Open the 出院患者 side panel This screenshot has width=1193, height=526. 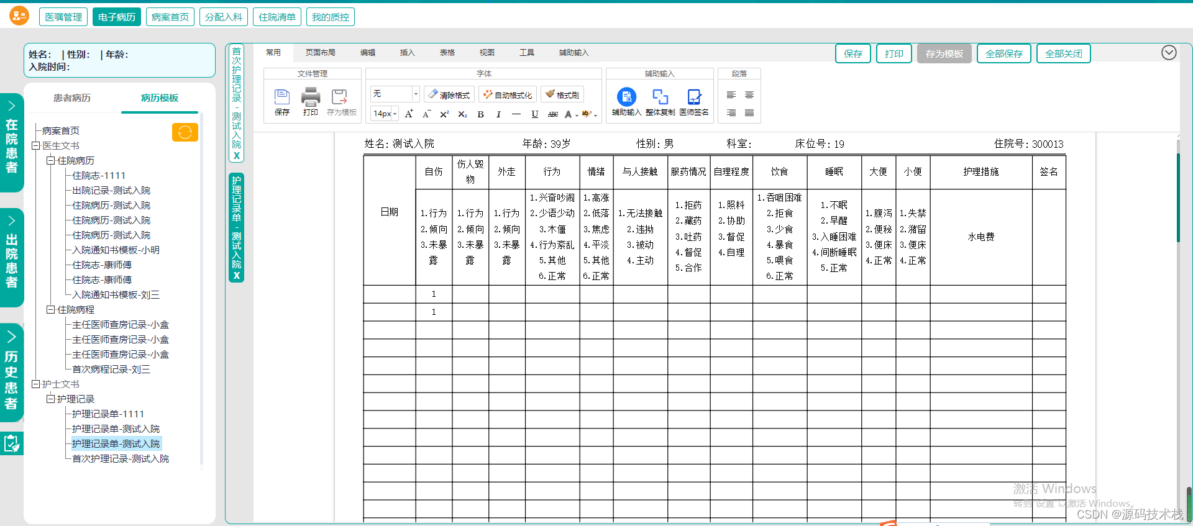[x=12, y=258]
